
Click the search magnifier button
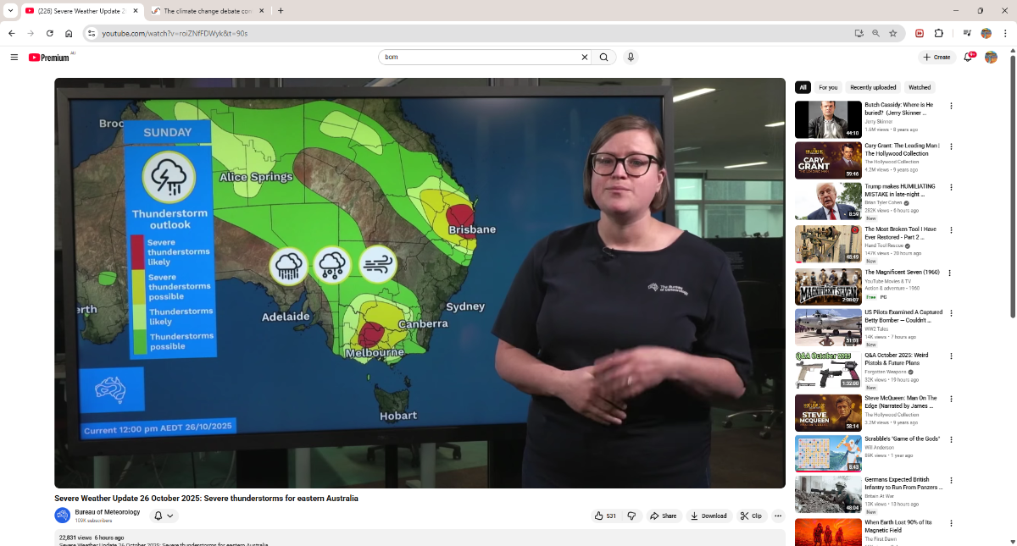click(603, 58)
